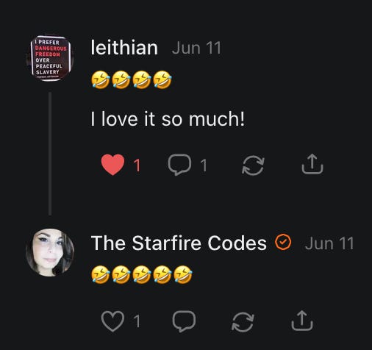Screen dimensions: 372x350
Task: Select the 'I love it so much!' text
Action: (168, 119)
